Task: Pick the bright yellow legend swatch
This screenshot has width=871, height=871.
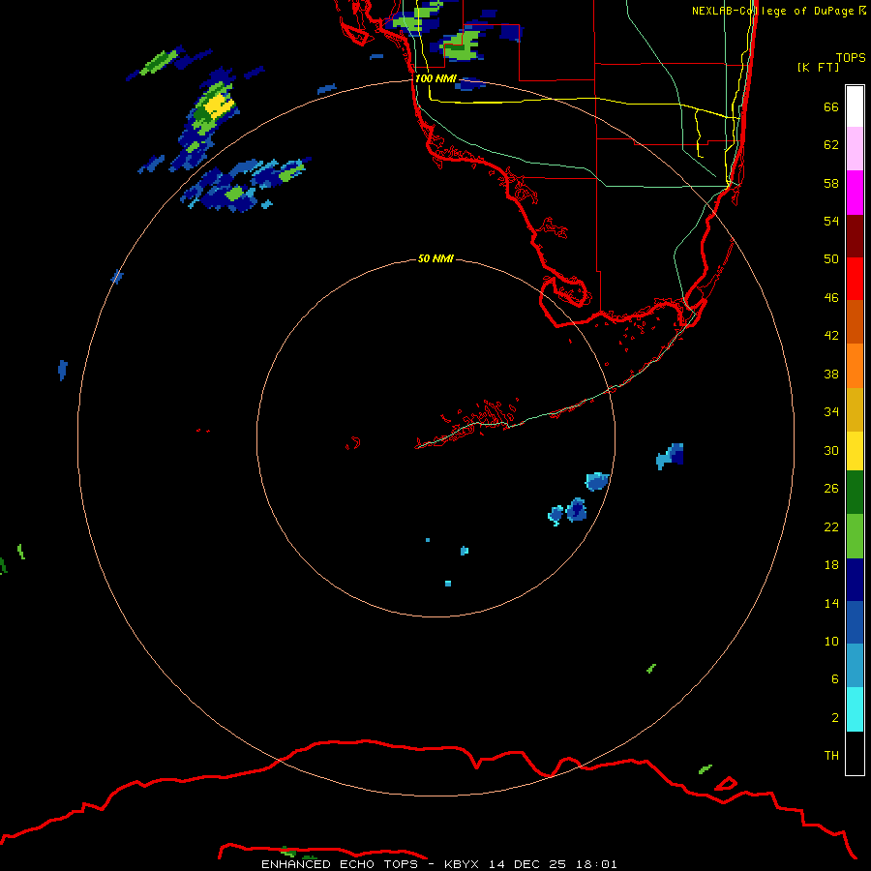Action: point(855,451)
